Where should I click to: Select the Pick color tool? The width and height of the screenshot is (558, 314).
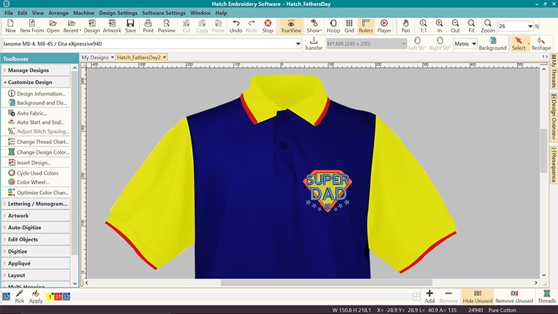(20, 297)
